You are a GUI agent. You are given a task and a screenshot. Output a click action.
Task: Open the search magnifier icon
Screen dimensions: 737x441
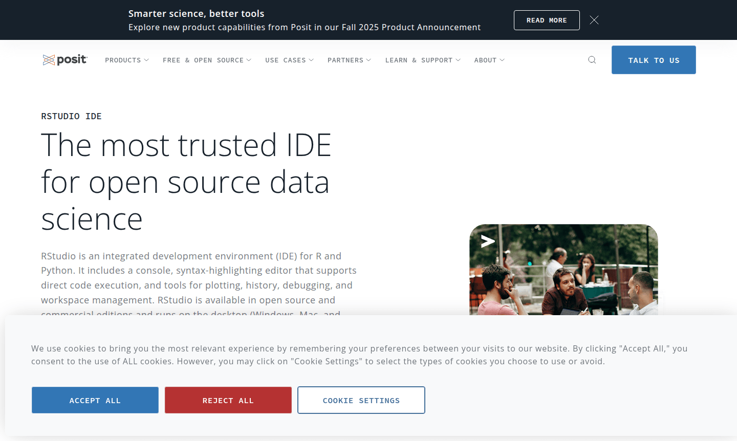click(x=592, y=60)
